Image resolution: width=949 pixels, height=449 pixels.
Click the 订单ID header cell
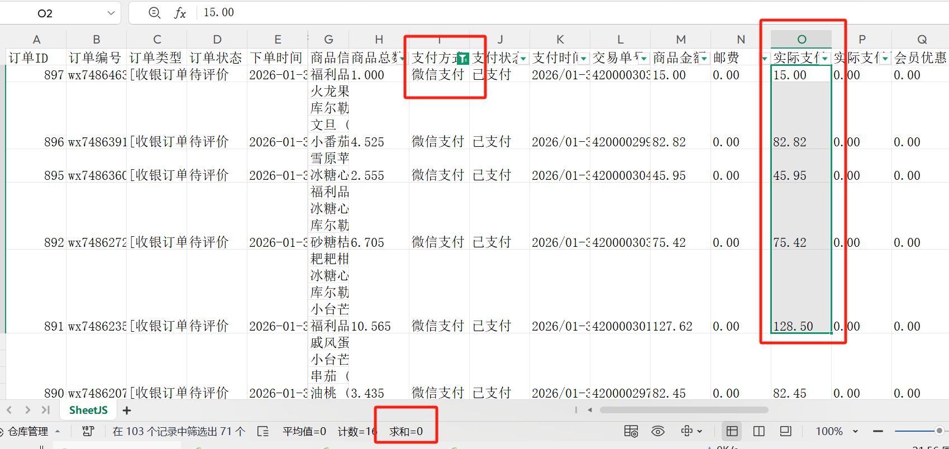[36, 58]
